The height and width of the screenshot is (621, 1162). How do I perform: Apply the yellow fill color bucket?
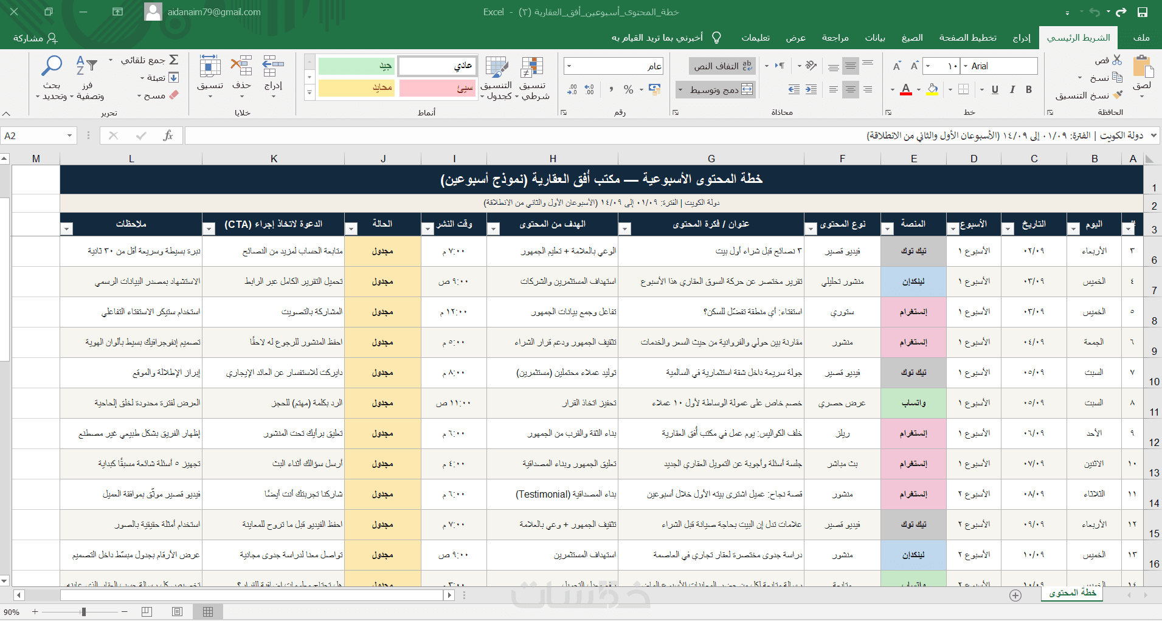(932, 89)
